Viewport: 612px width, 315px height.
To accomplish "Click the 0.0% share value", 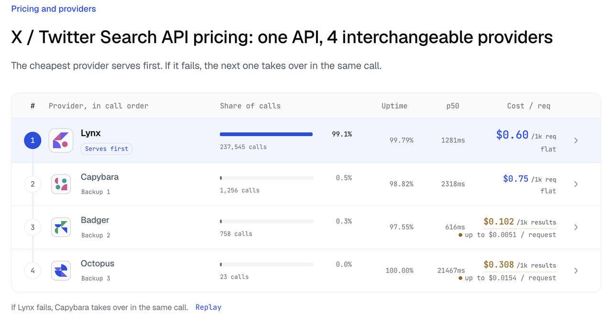I will [344, 264].
